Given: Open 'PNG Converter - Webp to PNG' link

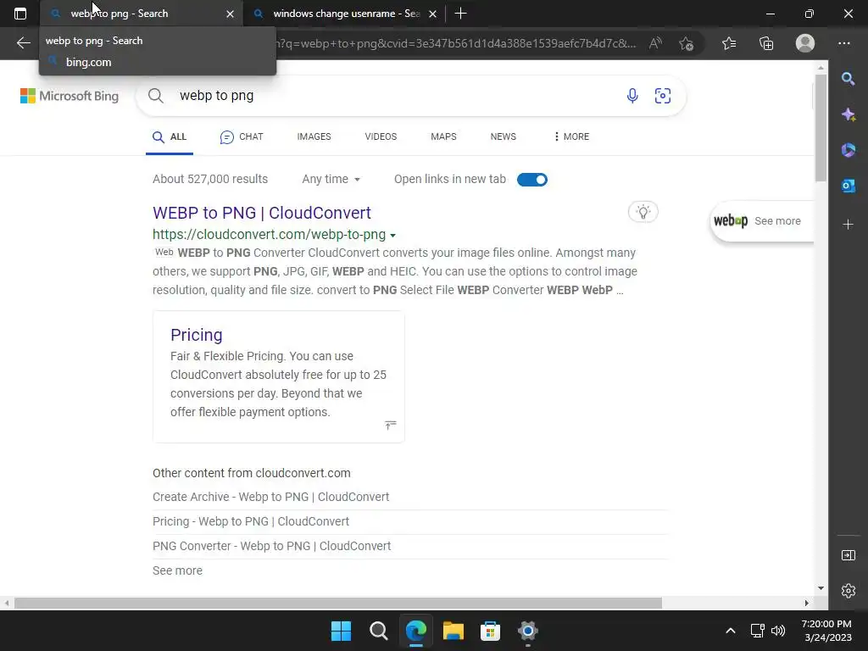Looking at the screenshot, I should 272,546.
